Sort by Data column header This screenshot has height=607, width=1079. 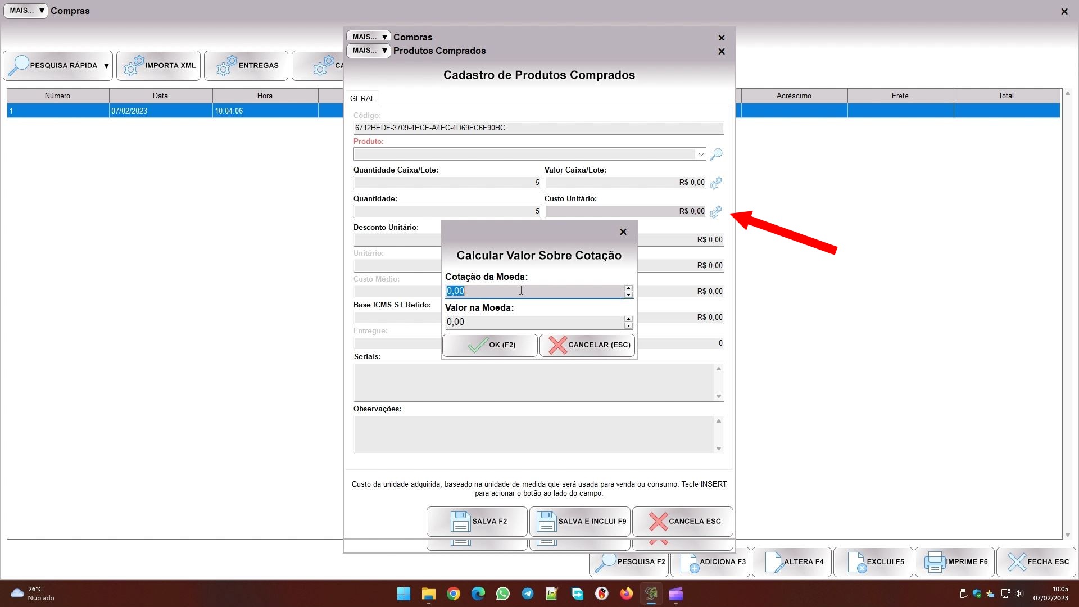[161, 96]
